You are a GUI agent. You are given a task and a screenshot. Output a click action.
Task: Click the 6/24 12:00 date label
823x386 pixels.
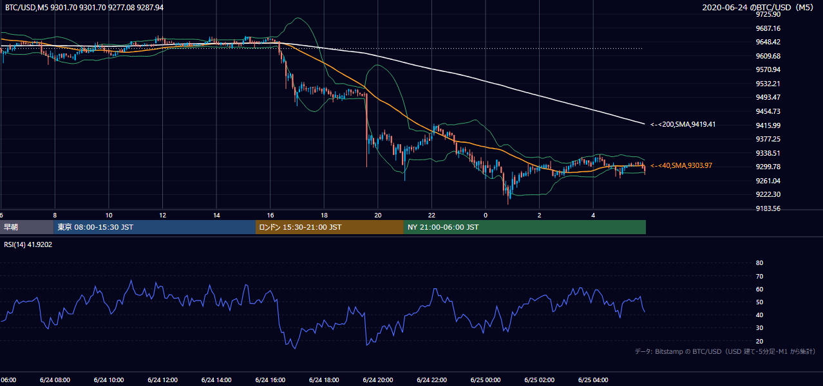tap(162, 380)
